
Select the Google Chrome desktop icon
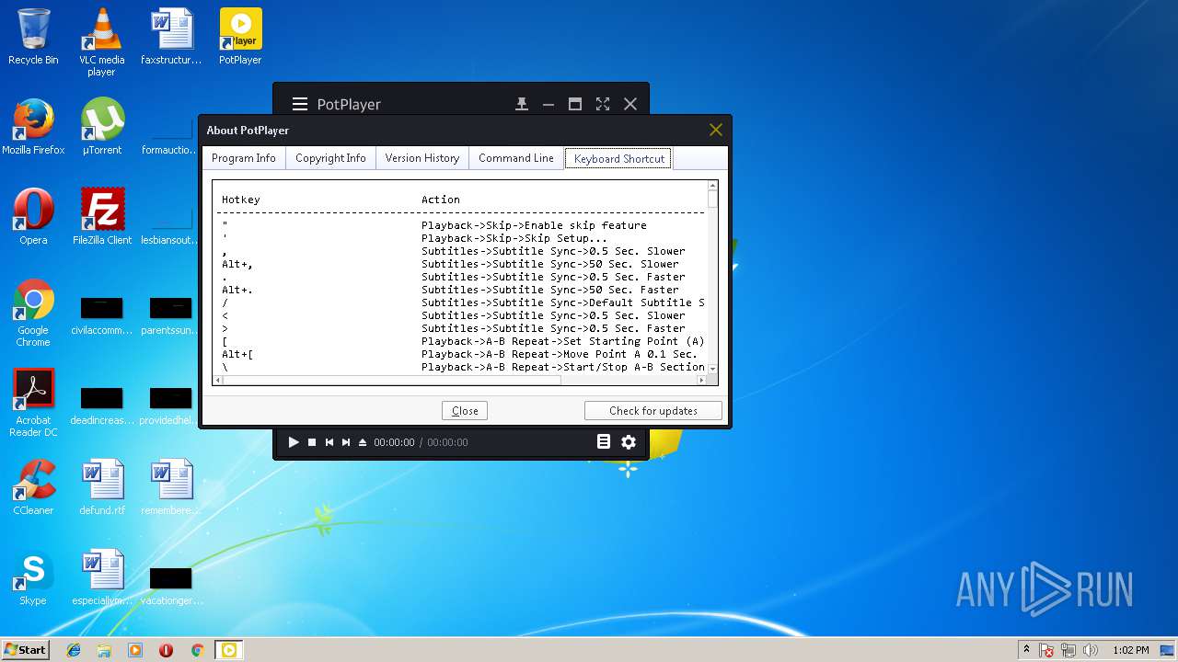(x=33, y=313)
